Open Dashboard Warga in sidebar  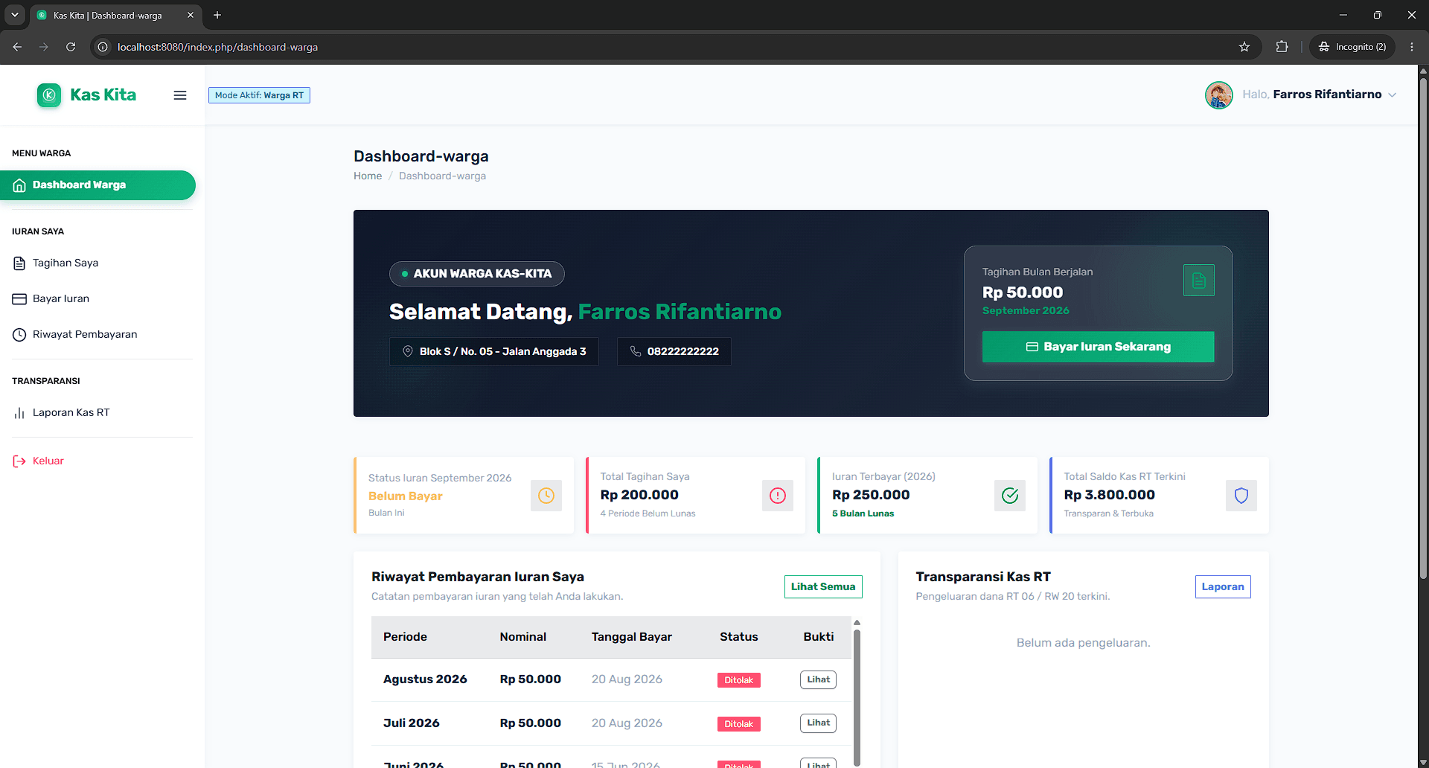97,185
